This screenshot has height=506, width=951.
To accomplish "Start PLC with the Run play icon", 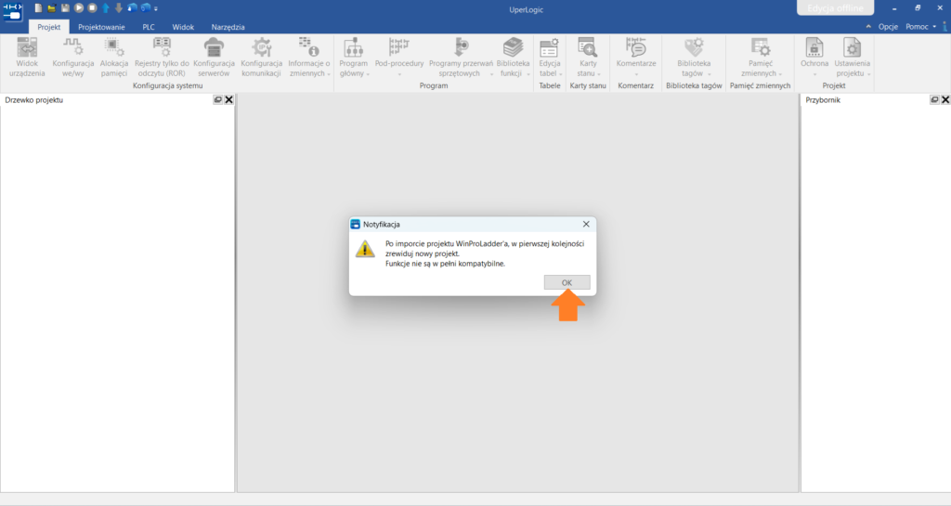I will tap(79, 8).
